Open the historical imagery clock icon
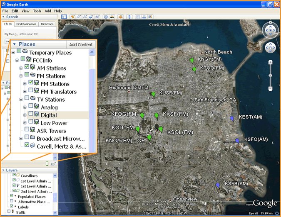The width and height of the screenshot is (281, 217). pyautogui.click(x=106, y=17)
